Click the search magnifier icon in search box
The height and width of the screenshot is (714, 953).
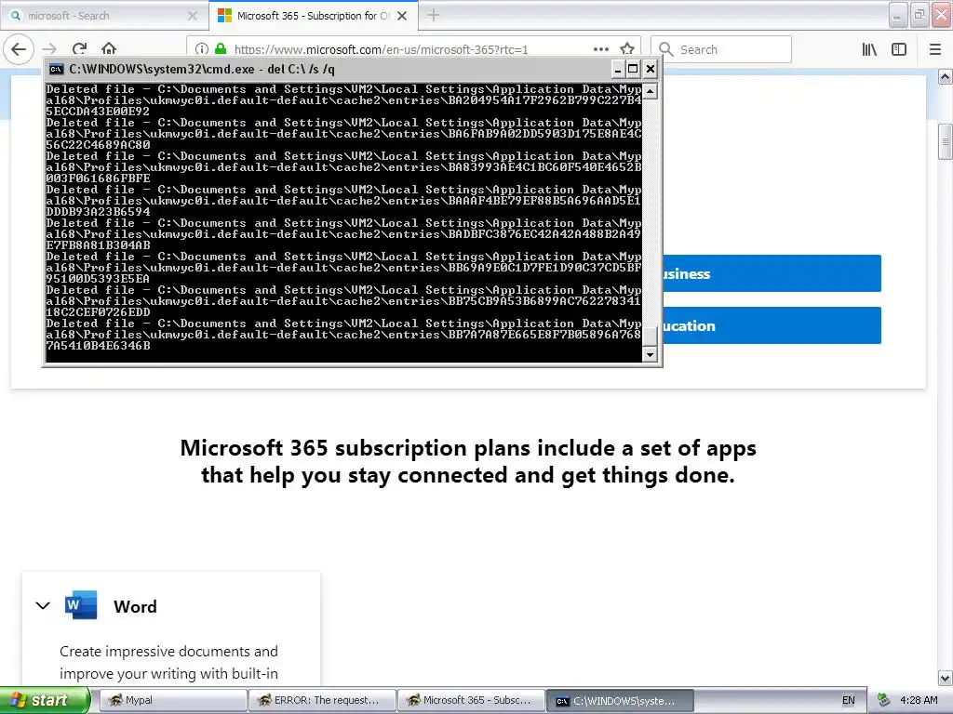[666, 49]
